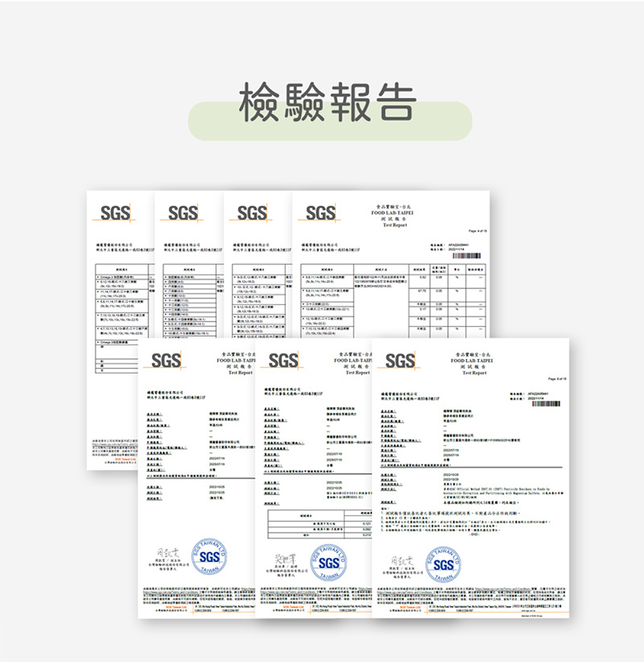Open the results table in top-right report
Screen dimensions: 644x662
pyautogui.click(x=394, y=295)
